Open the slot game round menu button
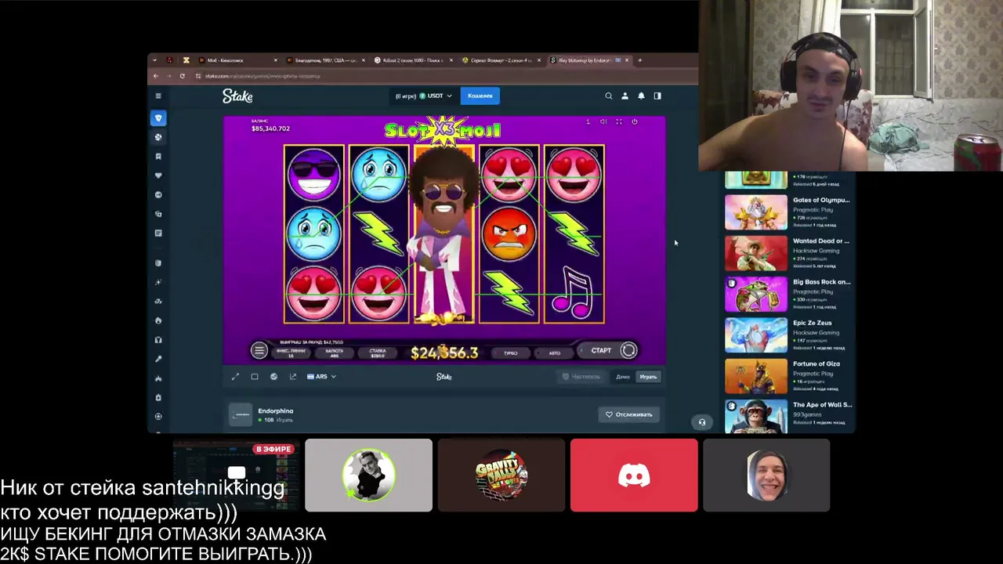This screenshot has height=564, width=1003. (x=259, y=350)
